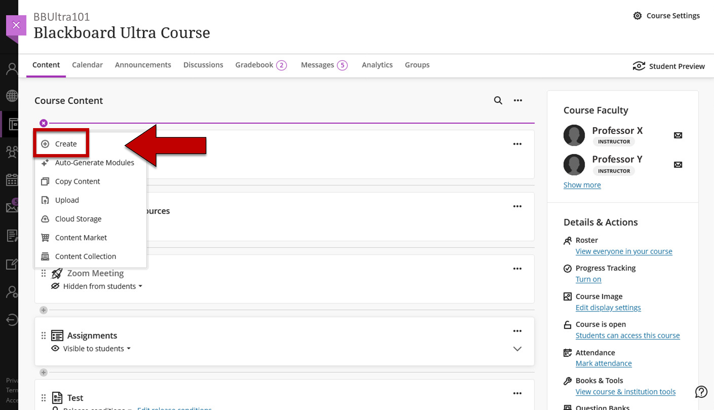714x410 pixels.
Task: Close the course panel with purple X
Action: tap(16, 25)
